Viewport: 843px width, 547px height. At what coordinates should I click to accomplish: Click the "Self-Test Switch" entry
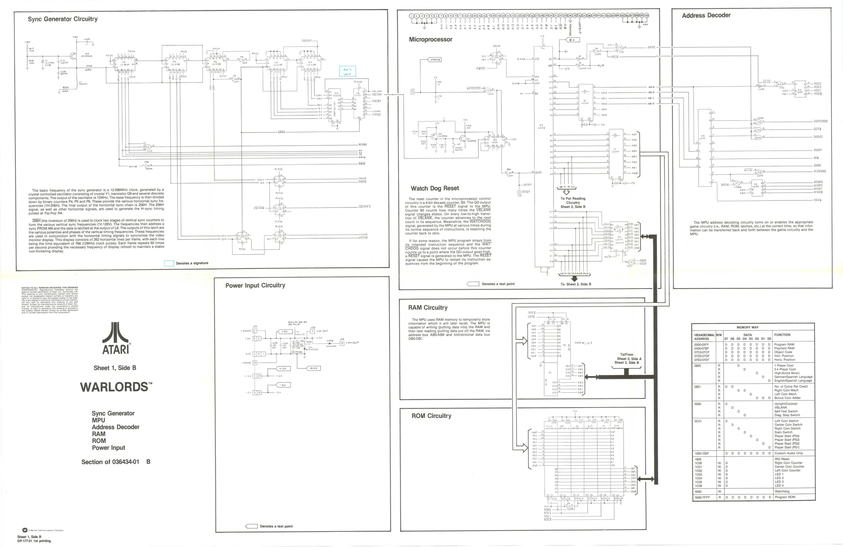point(786,411)
